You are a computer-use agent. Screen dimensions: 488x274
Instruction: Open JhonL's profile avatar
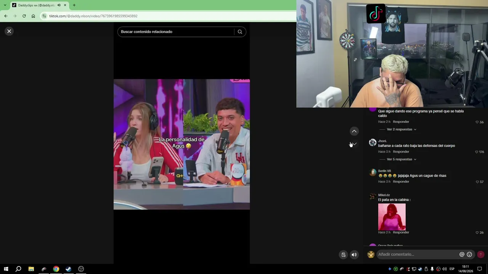pos(372,142)
